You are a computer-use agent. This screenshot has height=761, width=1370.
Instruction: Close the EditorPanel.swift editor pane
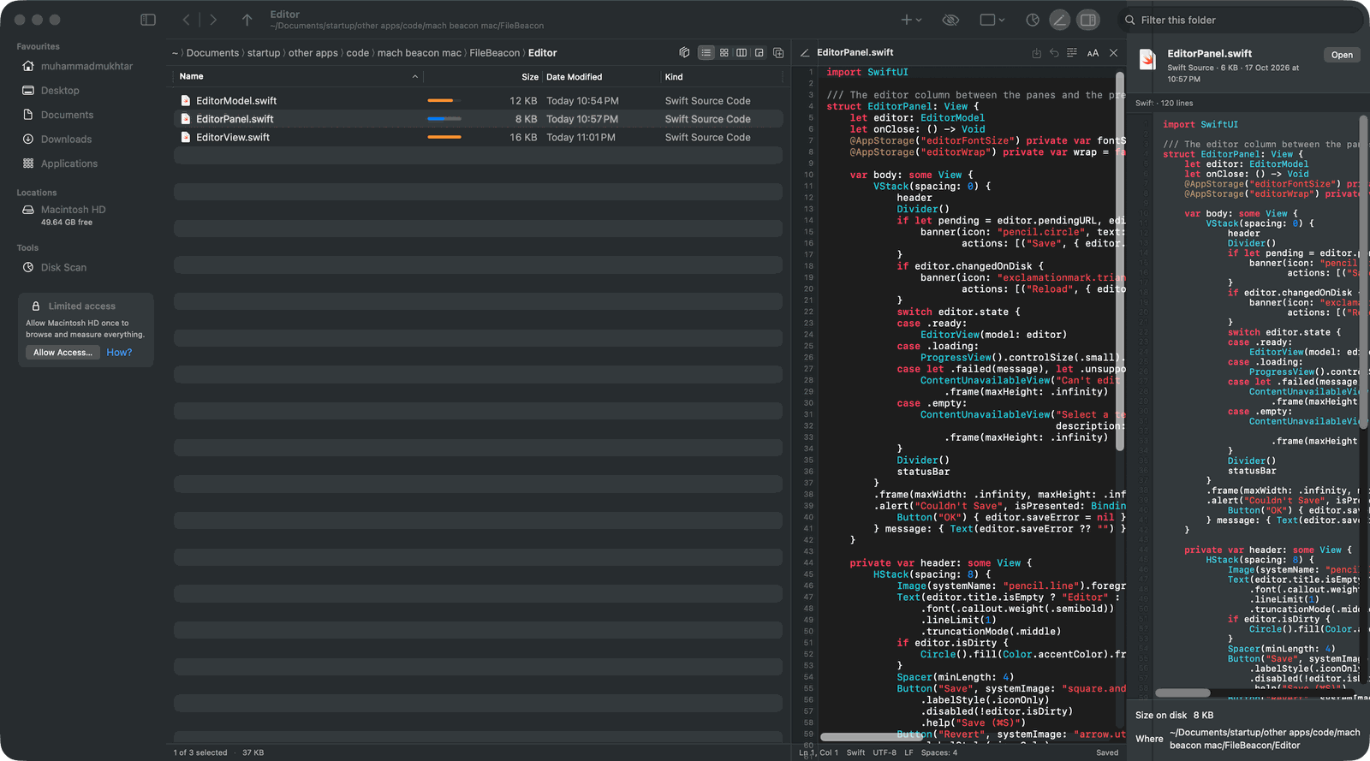tap(1113, 53)
